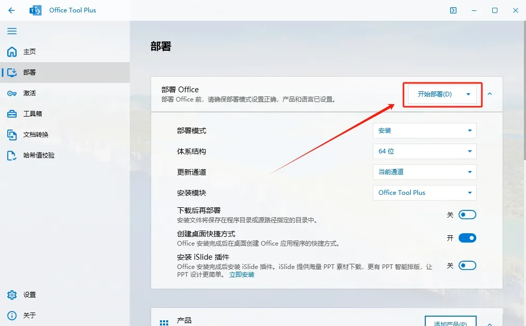
Task: Click the toolbox icon beside 工具箱
Action: [12, 114]
